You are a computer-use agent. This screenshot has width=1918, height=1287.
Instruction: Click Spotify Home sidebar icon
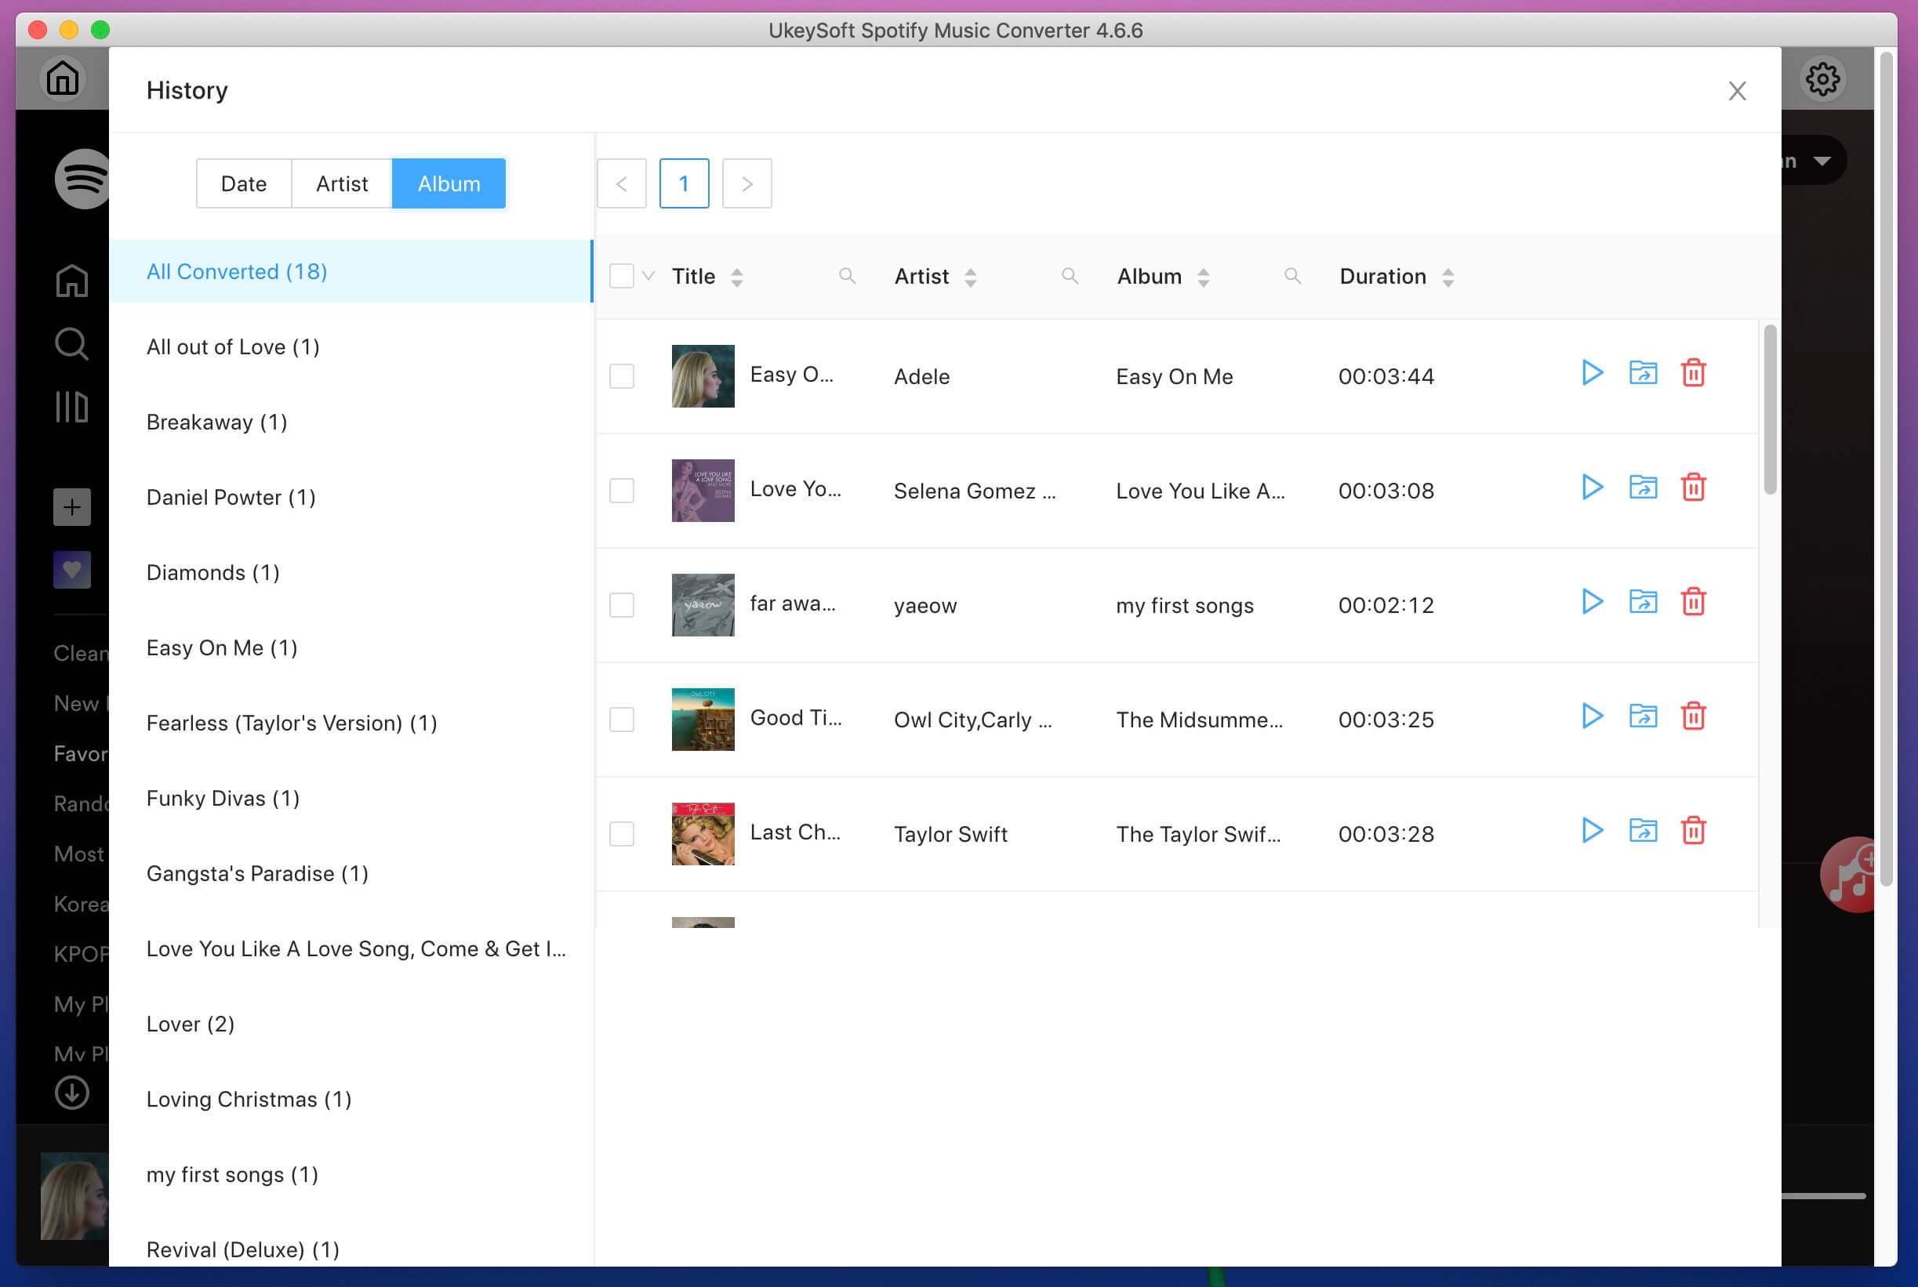pyautogui.click(x=72, y=281)
